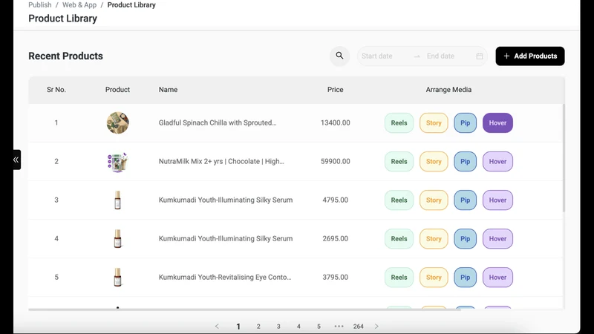
Task: Open Hover for Gladful Spinach Chilla
Action: coord(497,122)
